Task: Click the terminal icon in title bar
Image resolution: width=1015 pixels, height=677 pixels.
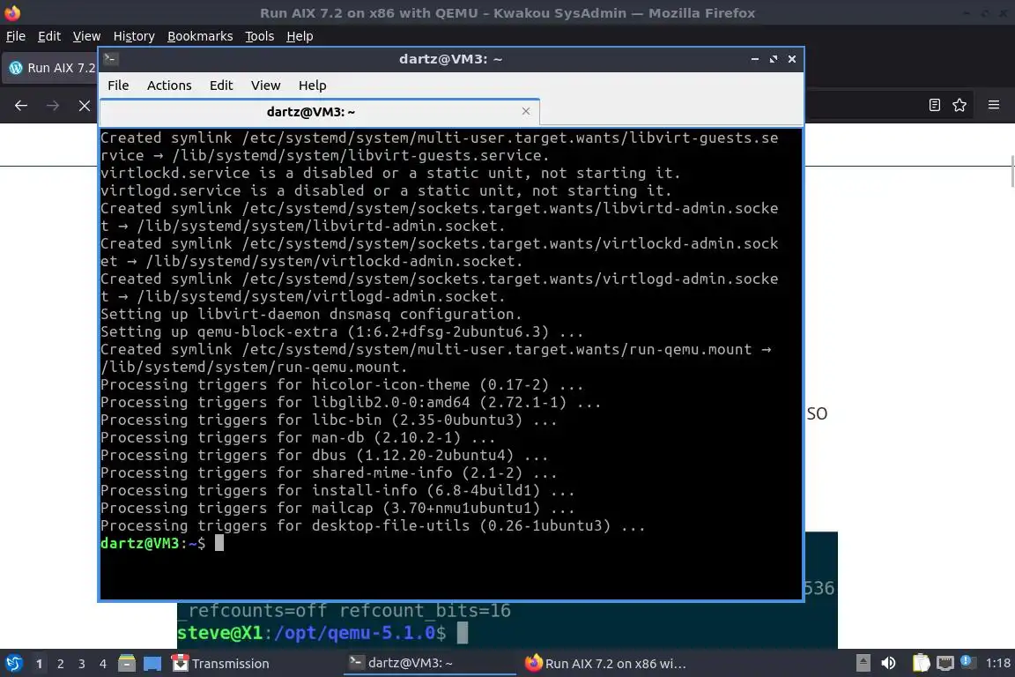Action: 110,59
